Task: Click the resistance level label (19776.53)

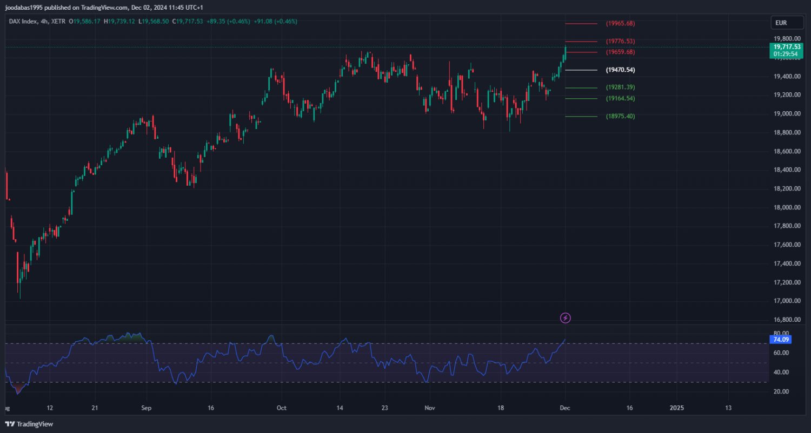Action: click(620, 42)
